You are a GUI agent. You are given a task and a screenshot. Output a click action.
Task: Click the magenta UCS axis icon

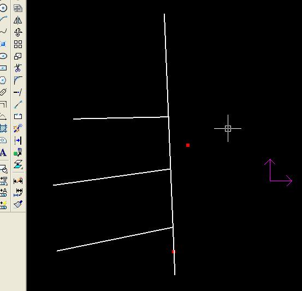279,173
